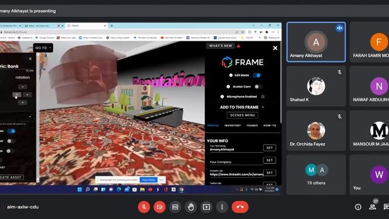Click SET beside Your Company
This screenshot has width=389, height=219.
[270, 161]
